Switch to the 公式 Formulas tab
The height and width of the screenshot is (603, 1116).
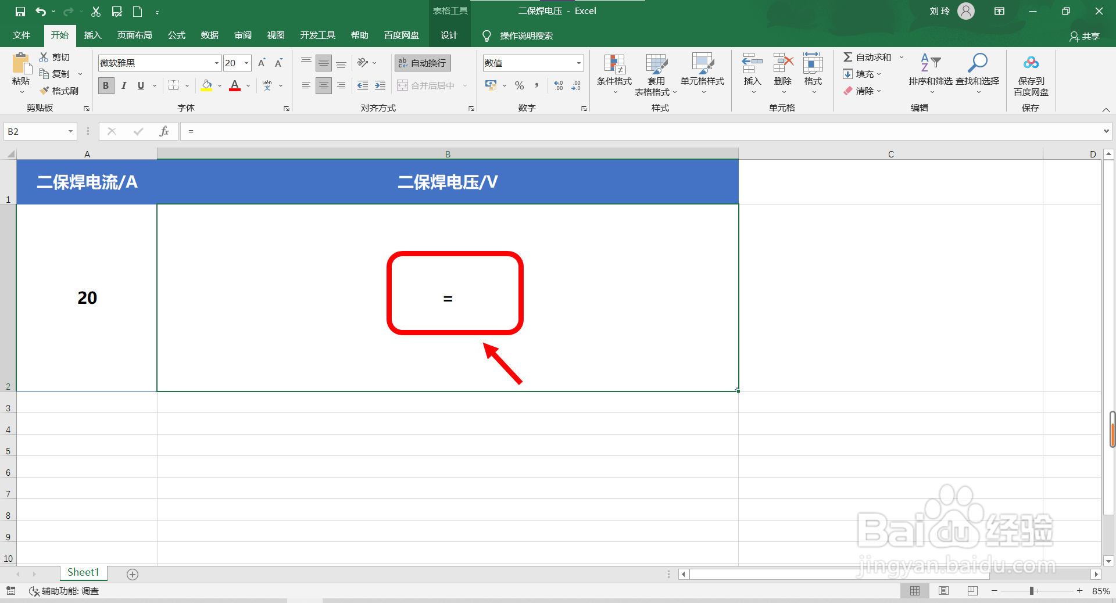tap(177, 35)
